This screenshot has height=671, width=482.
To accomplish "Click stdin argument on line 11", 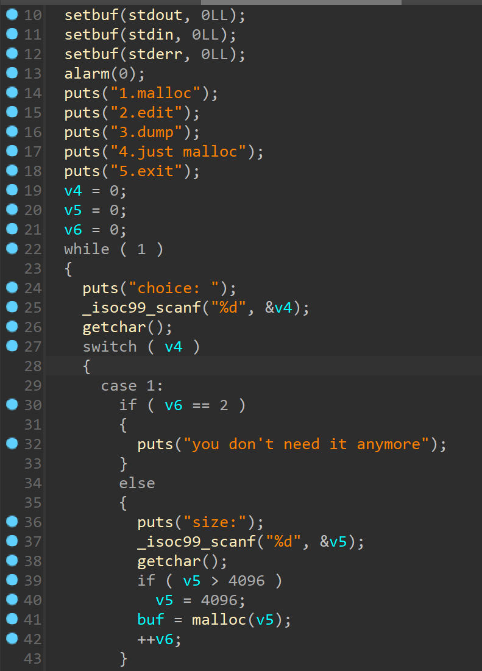I will (151, 34).
